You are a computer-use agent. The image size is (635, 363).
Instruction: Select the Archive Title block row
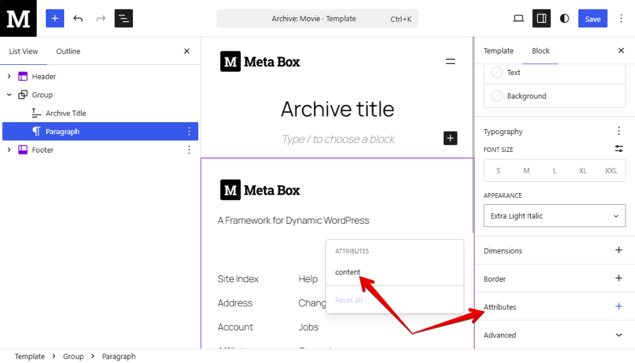tap(100, 113)
